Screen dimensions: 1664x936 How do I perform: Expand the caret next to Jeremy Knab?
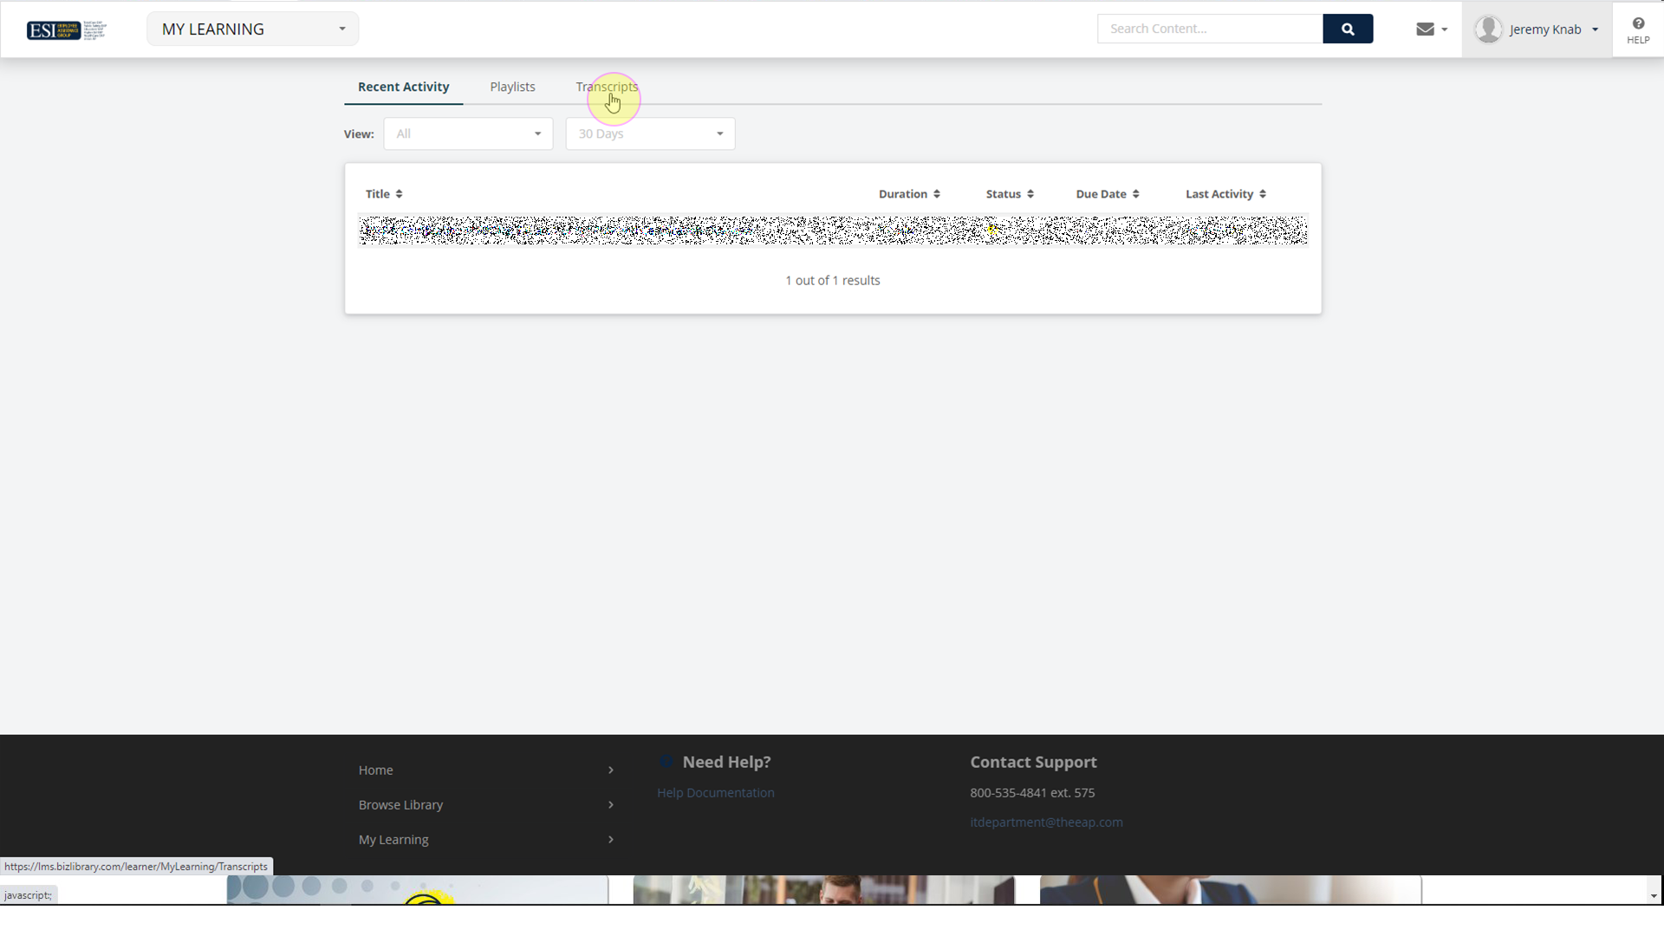[1596, 29]
